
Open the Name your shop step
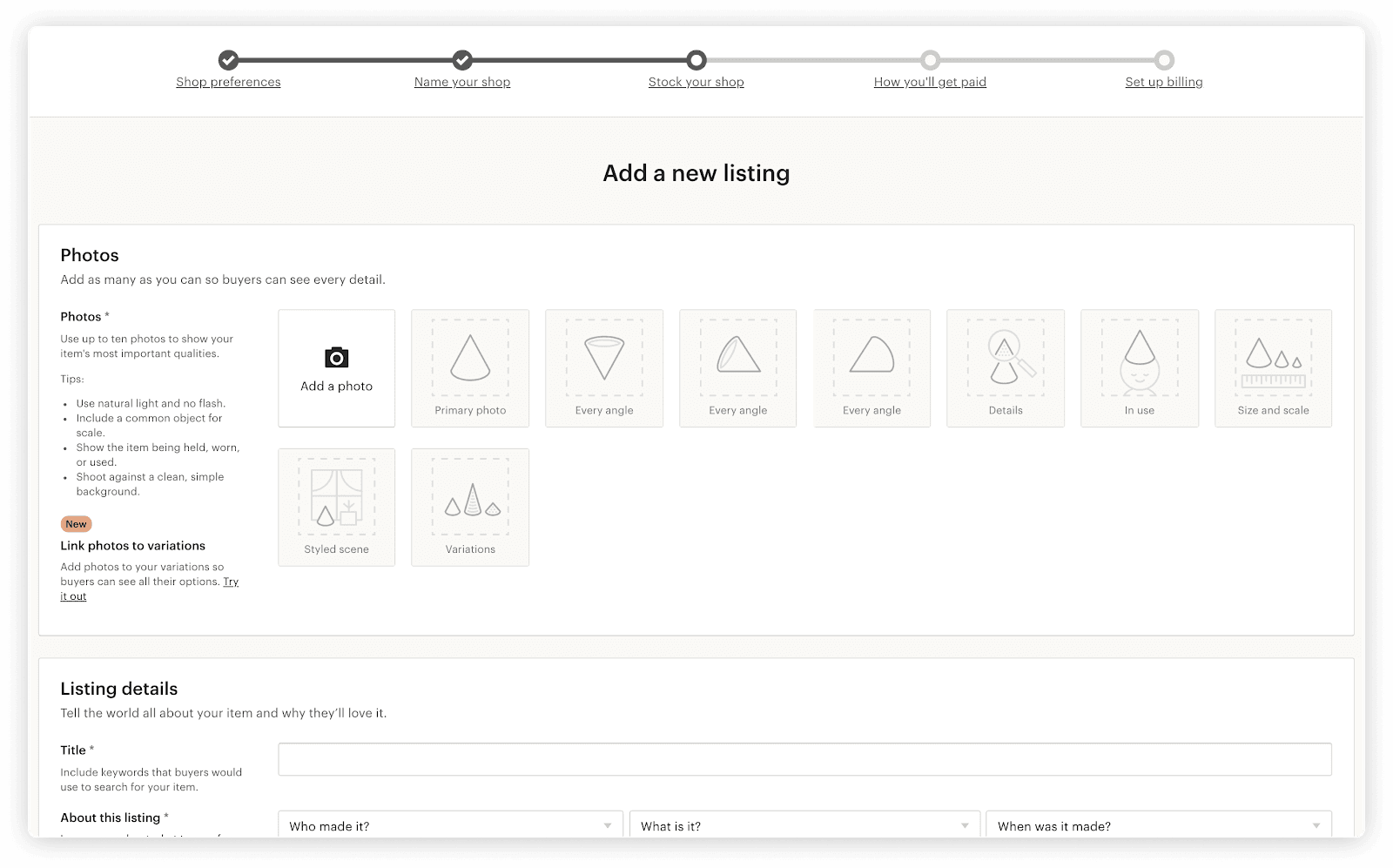point(462,82)
